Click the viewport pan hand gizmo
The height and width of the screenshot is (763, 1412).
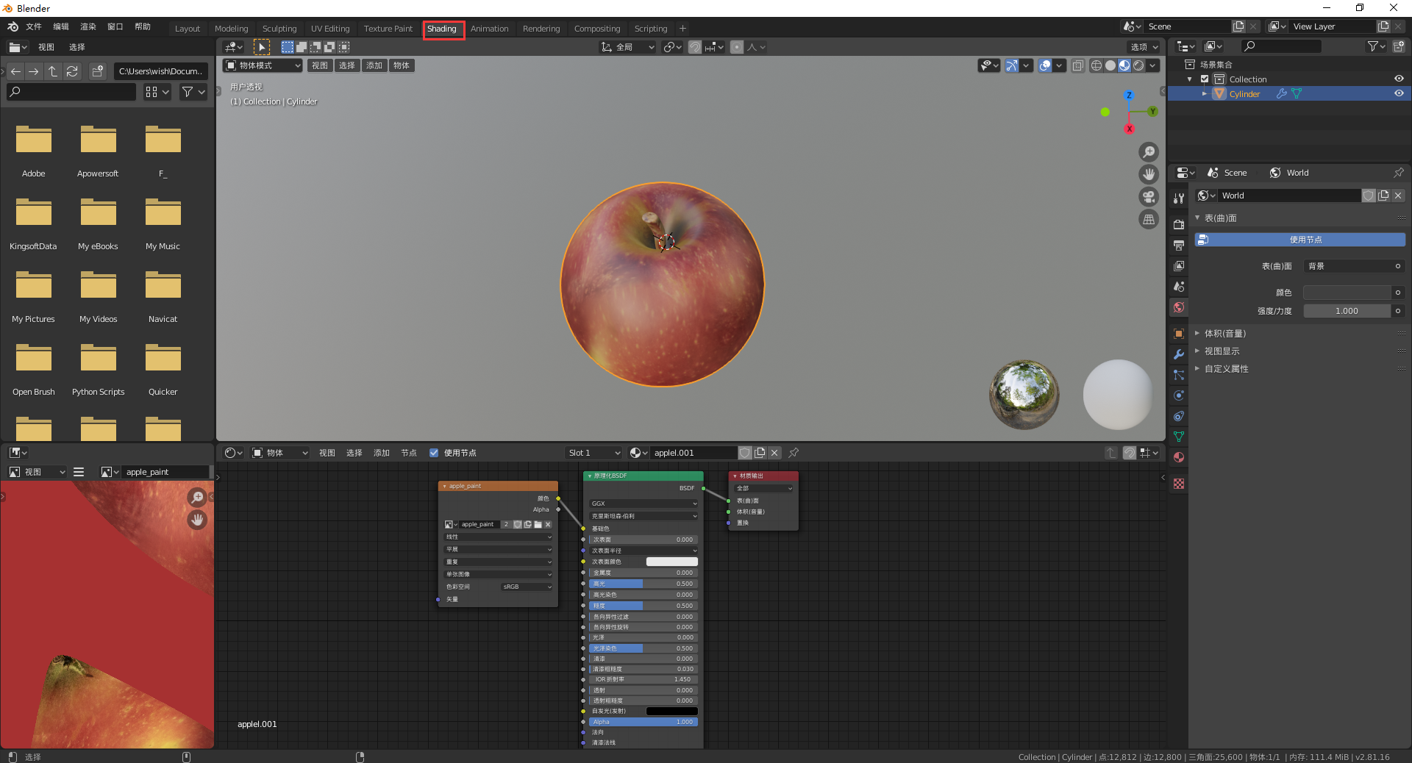(x=1149, y=174)
